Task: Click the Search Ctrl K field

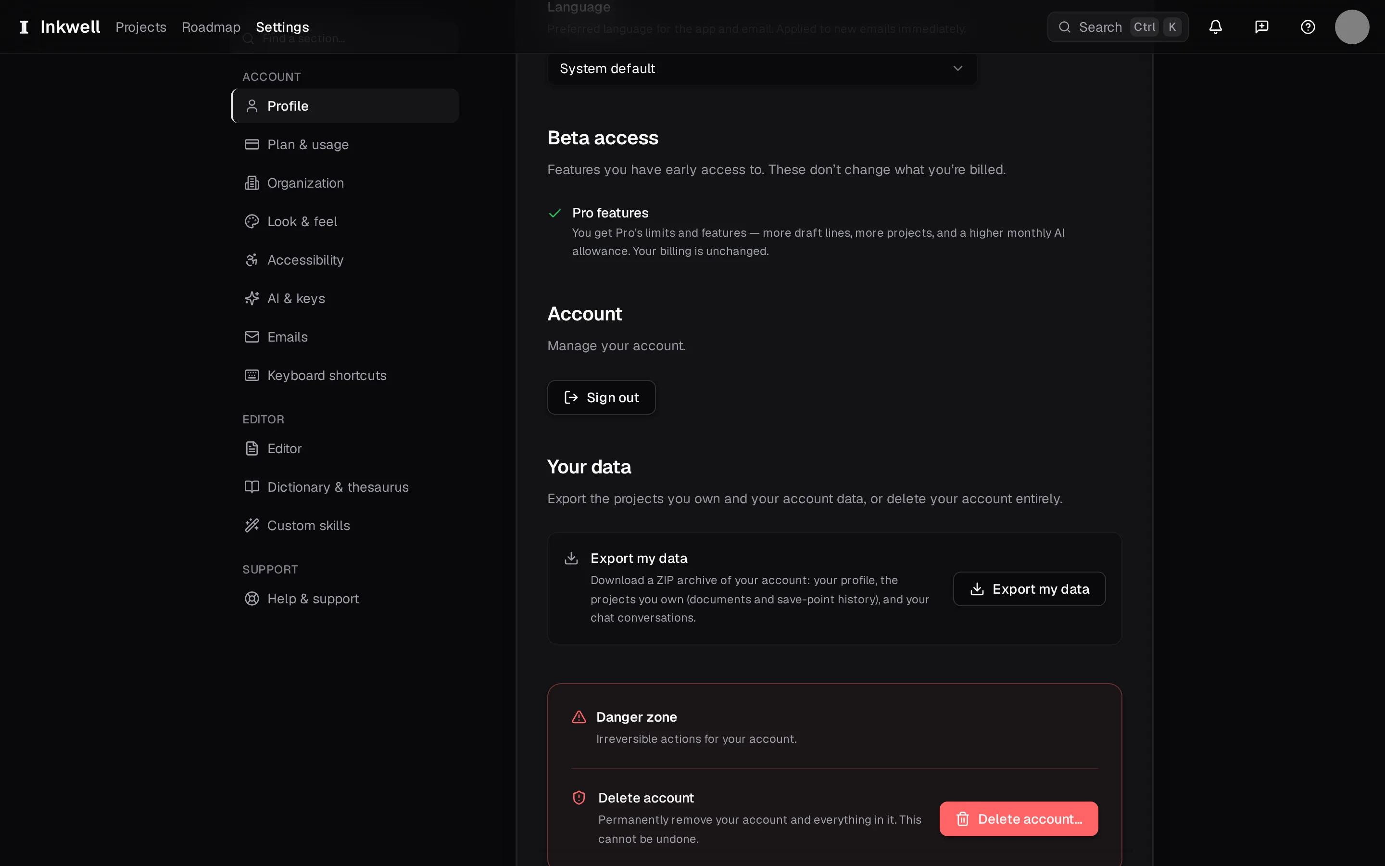Action: [x=1117, y=27]
